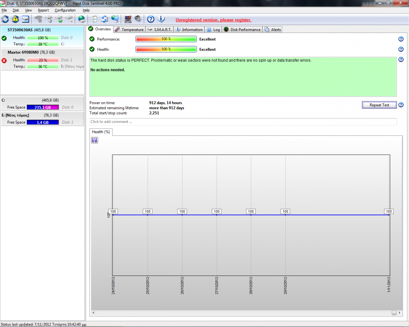This screenshot has width=409, height=327.
Task: Click the chart horizontal scrollbar thumb
Action: click(394, 313)
